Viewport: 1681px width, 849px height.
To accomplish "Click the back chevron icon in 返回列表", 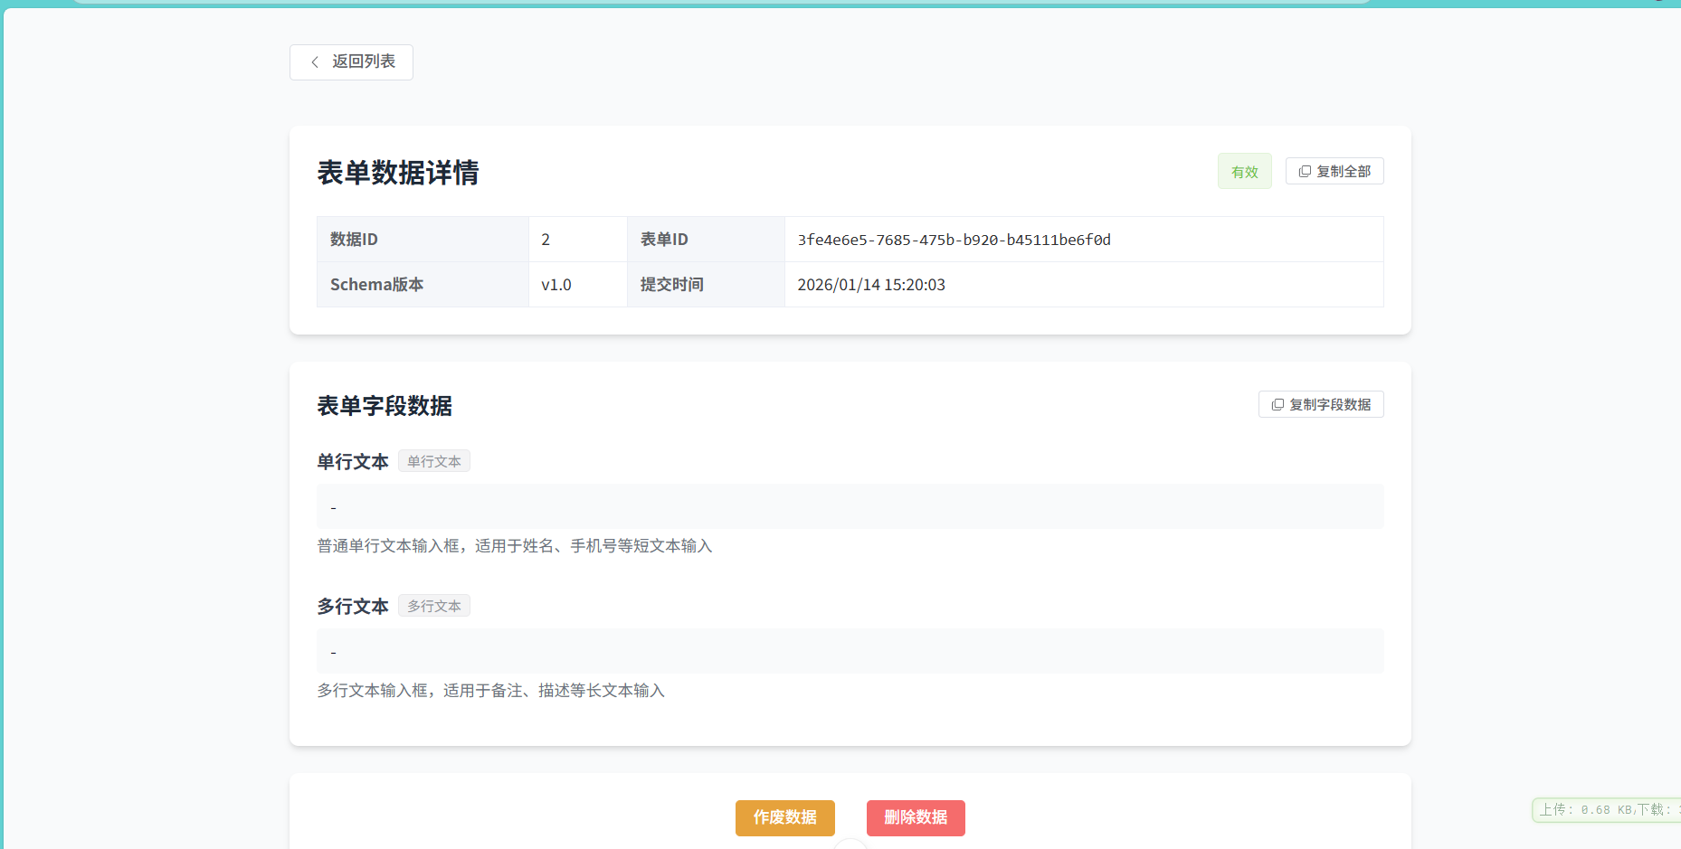I will 315,62.
